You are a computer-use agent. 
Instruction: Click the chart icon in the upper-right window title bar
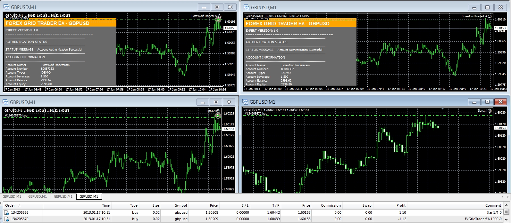[x=246, y=7]
